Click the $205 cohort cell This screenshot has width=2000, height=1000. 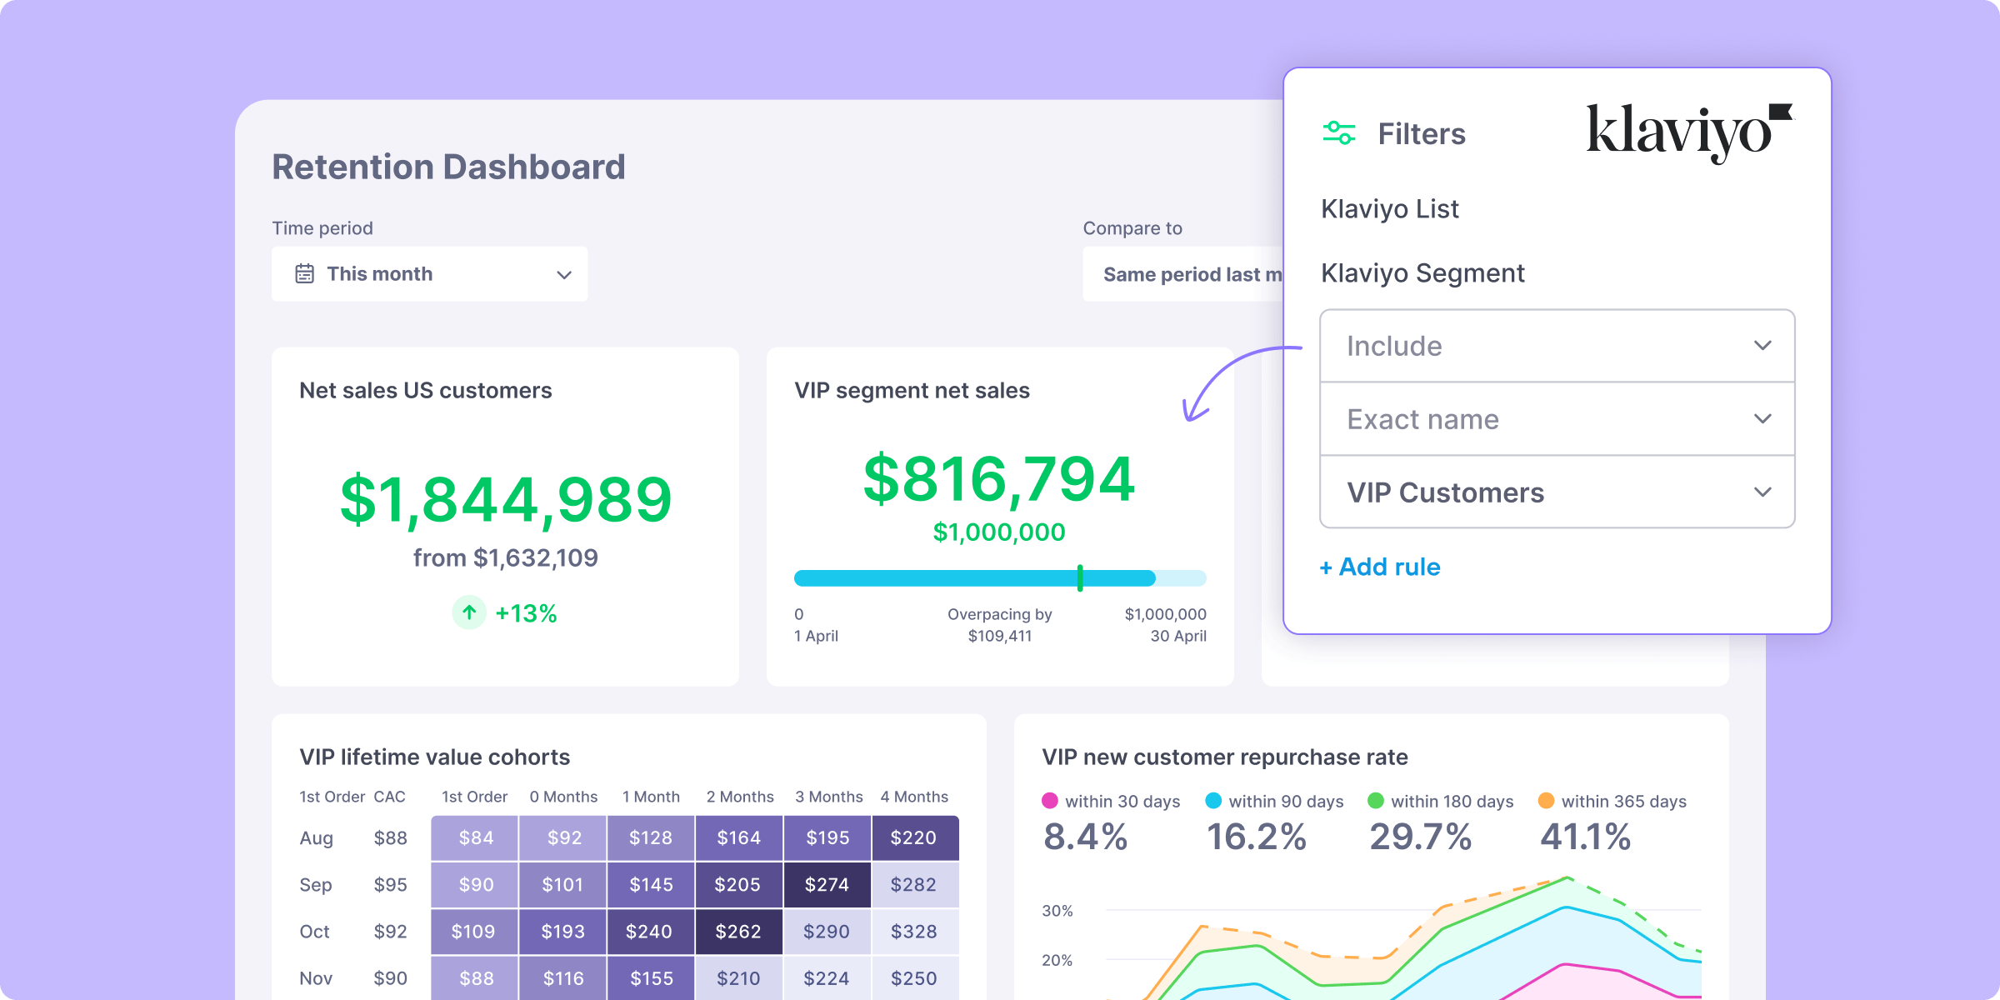pos(738,884)
